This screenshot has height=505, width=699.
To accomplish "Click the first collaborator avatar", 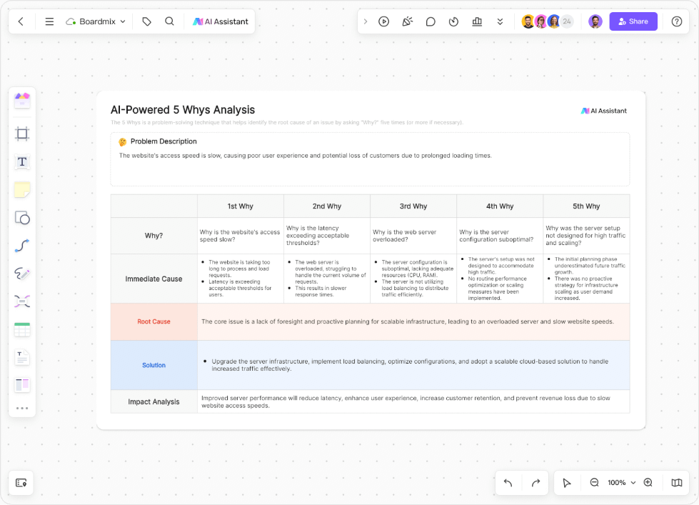I will 528,21.
